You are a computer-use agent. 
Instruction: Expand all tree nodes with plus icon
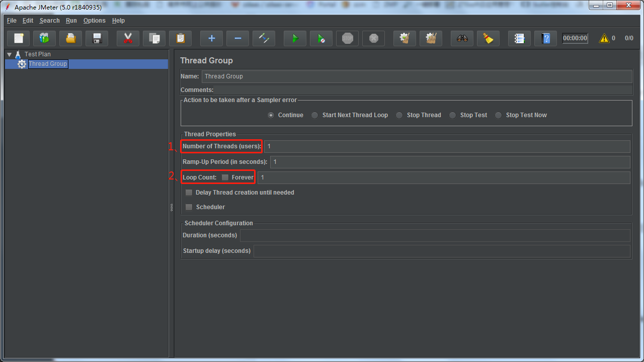click(x=211, y=38)
